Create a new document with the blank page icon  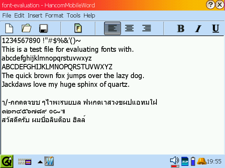click(x=9, y=28)
